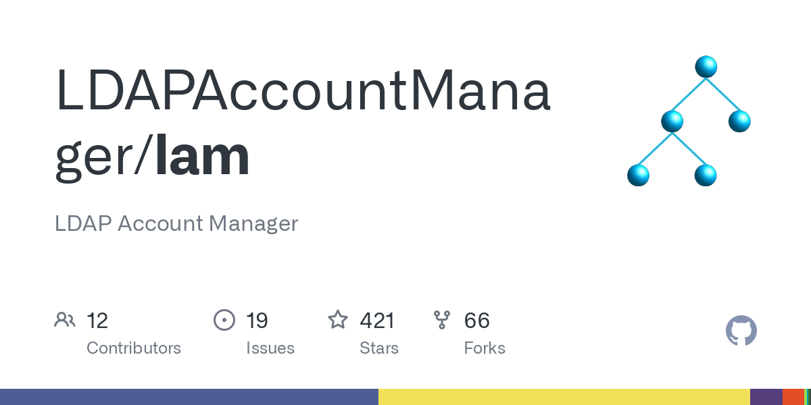The width and height of the screenshot is (811, 405).
Task: Select the lower-left leaf sphere of the tree logo
Action: (x=638, y=175)
